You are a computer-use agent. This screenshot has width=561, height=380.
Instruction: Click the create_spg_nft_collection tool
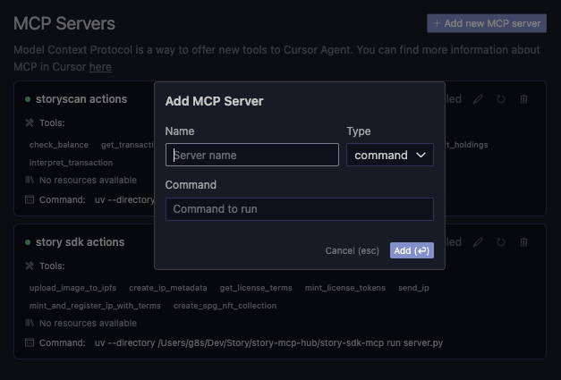tap(225, 306)
